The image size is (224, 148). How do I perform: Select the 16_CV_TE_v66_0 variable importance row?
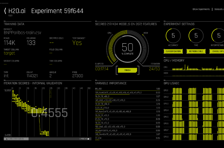click(x=127, y=97)
